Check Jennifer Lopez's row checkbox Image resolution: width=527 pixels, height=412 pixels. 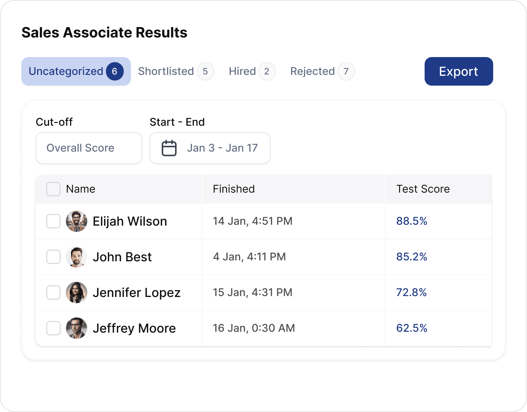click(53, 293)
